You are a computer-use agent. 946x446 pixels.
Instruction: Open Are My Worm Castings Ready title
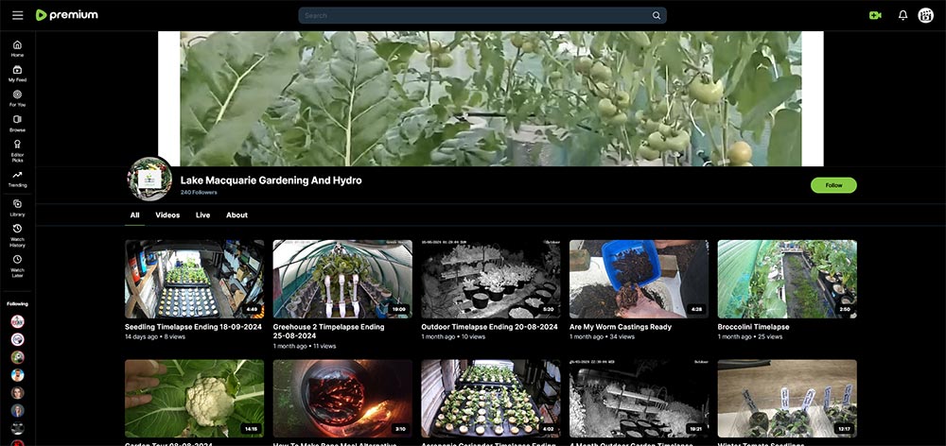(621, 327)
